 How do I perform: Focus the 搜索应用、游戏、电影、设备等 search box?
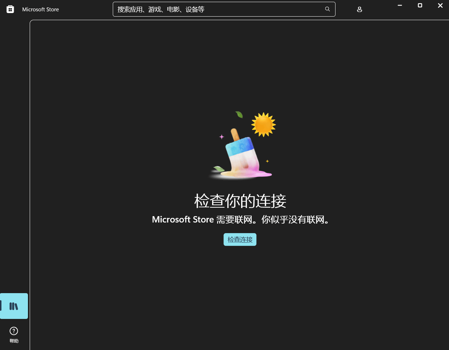tap(224, 9)
